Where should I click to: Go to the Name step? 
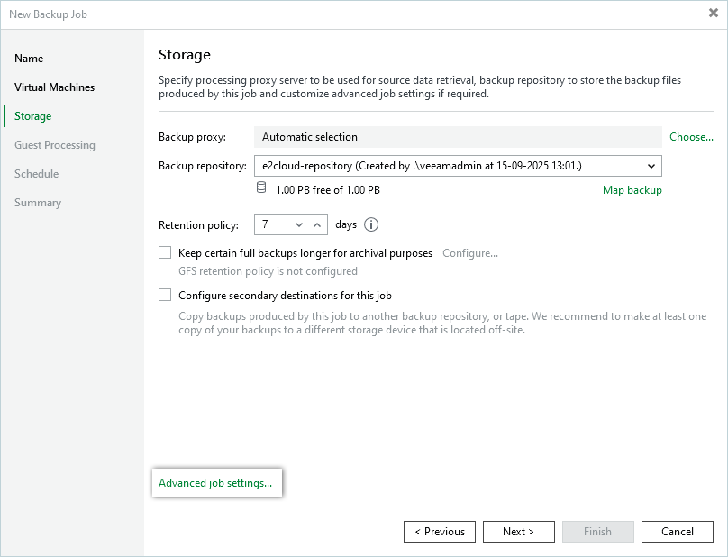[29, 59]
